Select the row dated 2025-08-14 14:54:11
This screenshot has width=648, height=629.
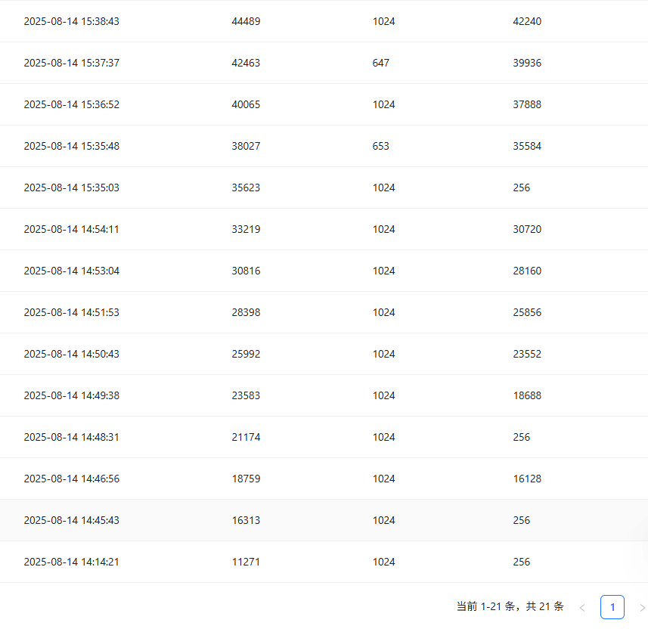(x=72, y=229)
